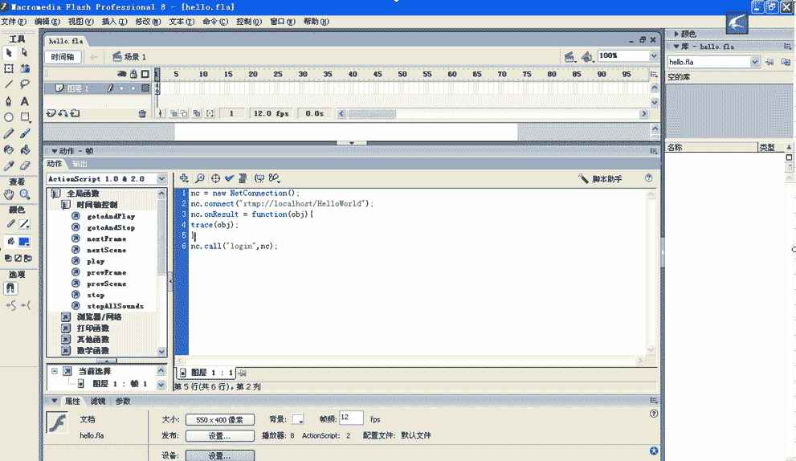Toggle onion skin outlines button

[185, 114]
